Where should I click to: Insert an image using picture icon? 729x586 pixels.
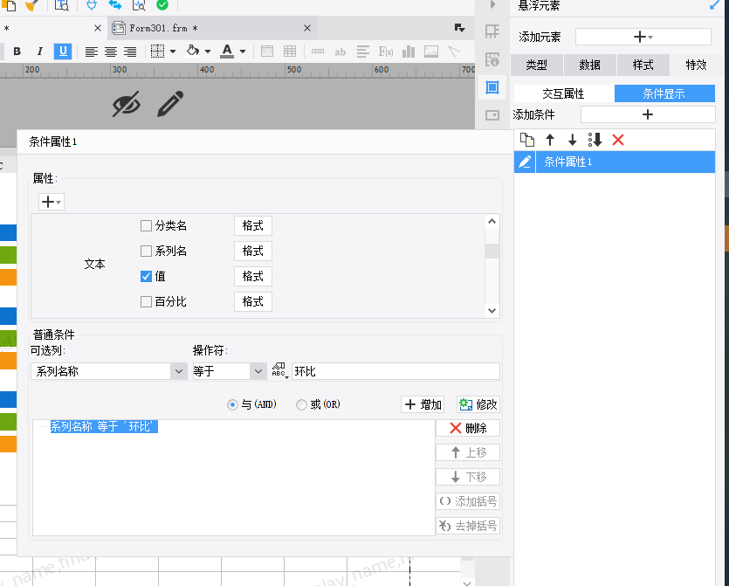pyautogui.click(x=431, y=52)
